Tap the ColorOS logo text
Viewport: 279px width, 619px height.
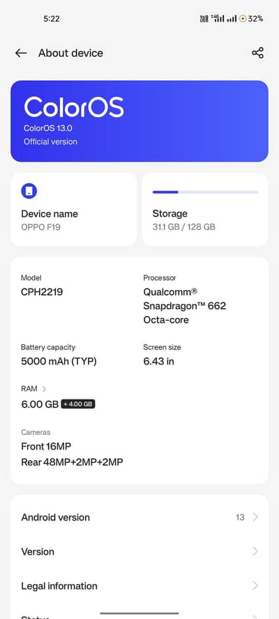coord(74,107)
